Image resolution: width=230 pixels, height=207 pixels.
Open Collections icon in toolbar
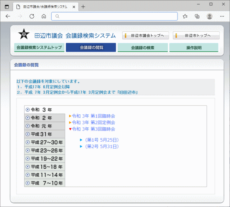point(197,16)
